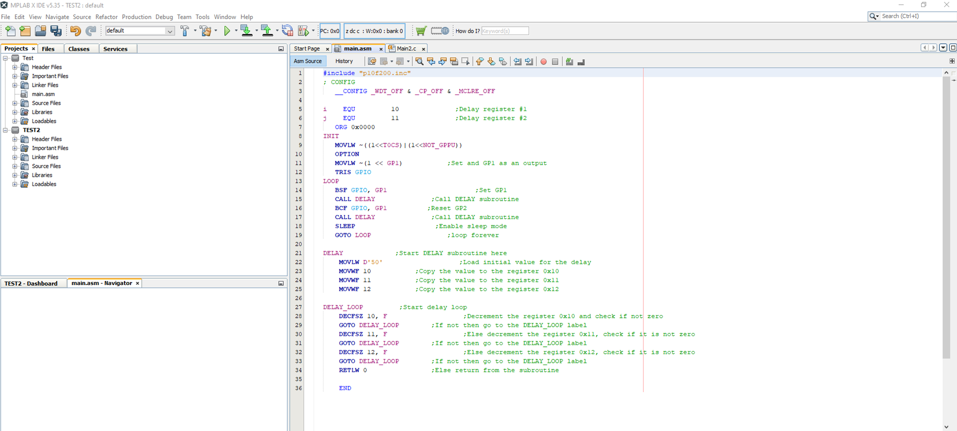
Task: Click the History button in the editor
Action: 344,61
